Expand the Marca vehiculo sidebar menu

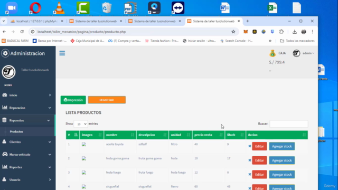point(27,155)
